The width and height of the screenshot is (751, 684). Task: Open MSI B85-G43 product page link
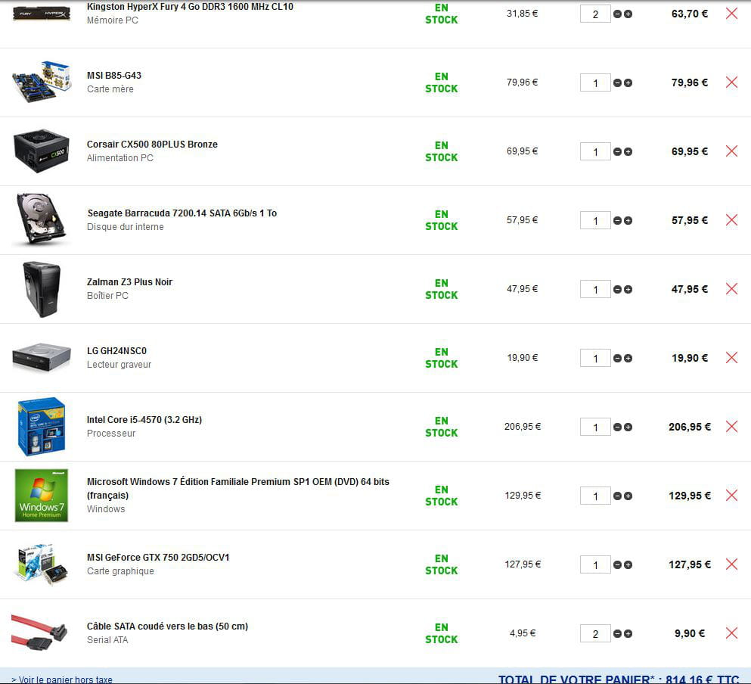(x=114, y=75)
